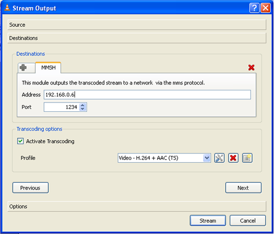Increase the port number with the up arrow
Viewport: 274px width, 234px height.
click(83, 105)
